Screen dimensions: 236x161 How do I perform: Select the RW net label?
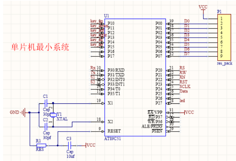tap(183, 72)
